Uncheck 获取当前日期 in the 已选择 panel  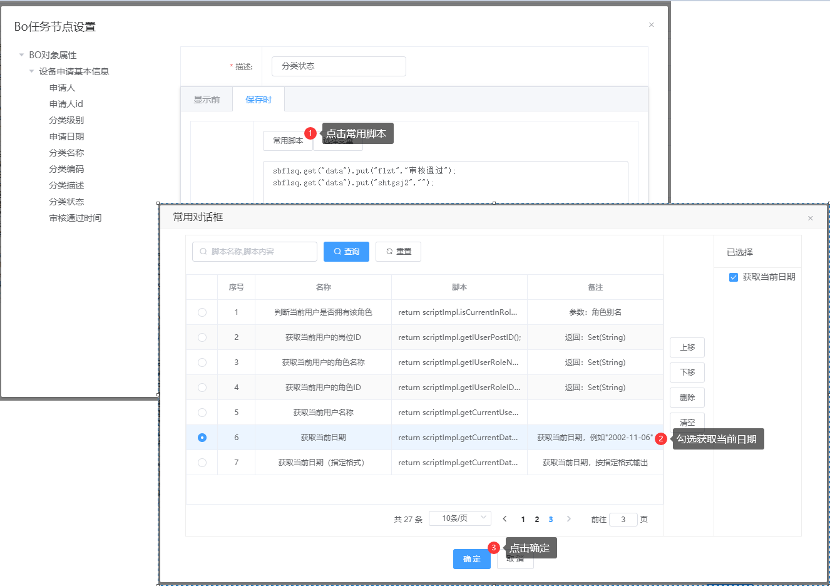click(734, 277)
